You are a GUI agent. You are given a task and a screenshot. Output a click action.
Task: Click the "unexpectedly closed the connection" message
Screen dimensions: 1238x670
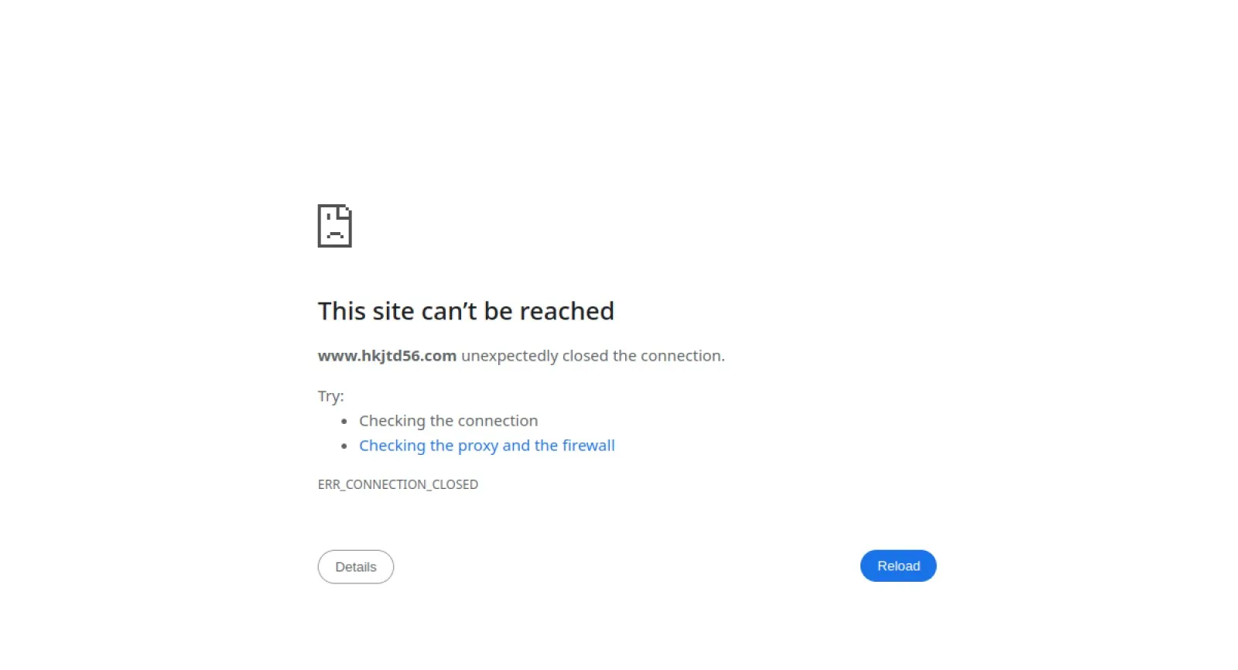coord(593,356)
